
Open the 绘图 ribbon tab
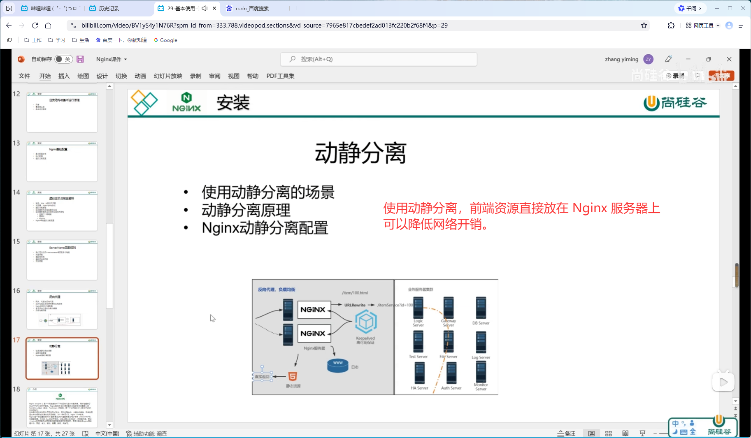[83, 76]
